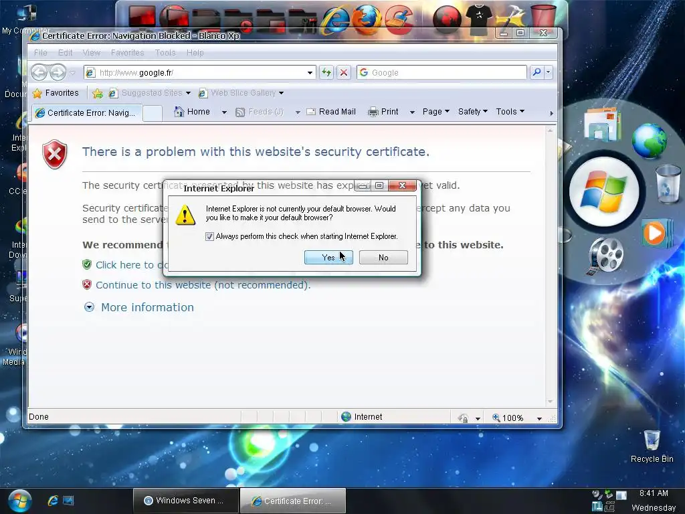Click the Recycle Bin desktop icon
This screenshot has width=685, height=514.
click(x=652, y=446)
